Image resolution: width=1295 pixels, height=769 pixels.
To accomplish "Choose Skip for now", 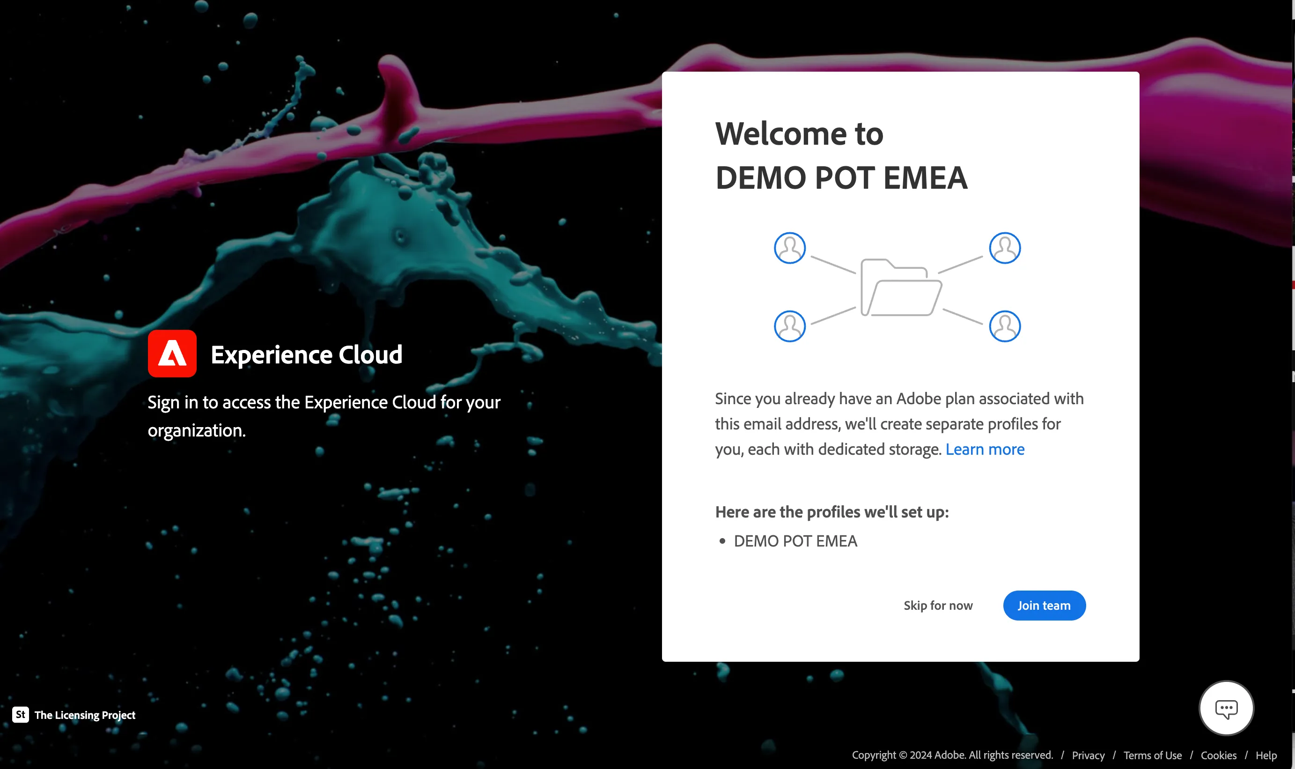I will (x=938, y=605).
